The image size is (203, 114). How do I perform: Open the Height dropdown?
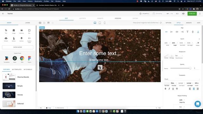pos(175,43)
